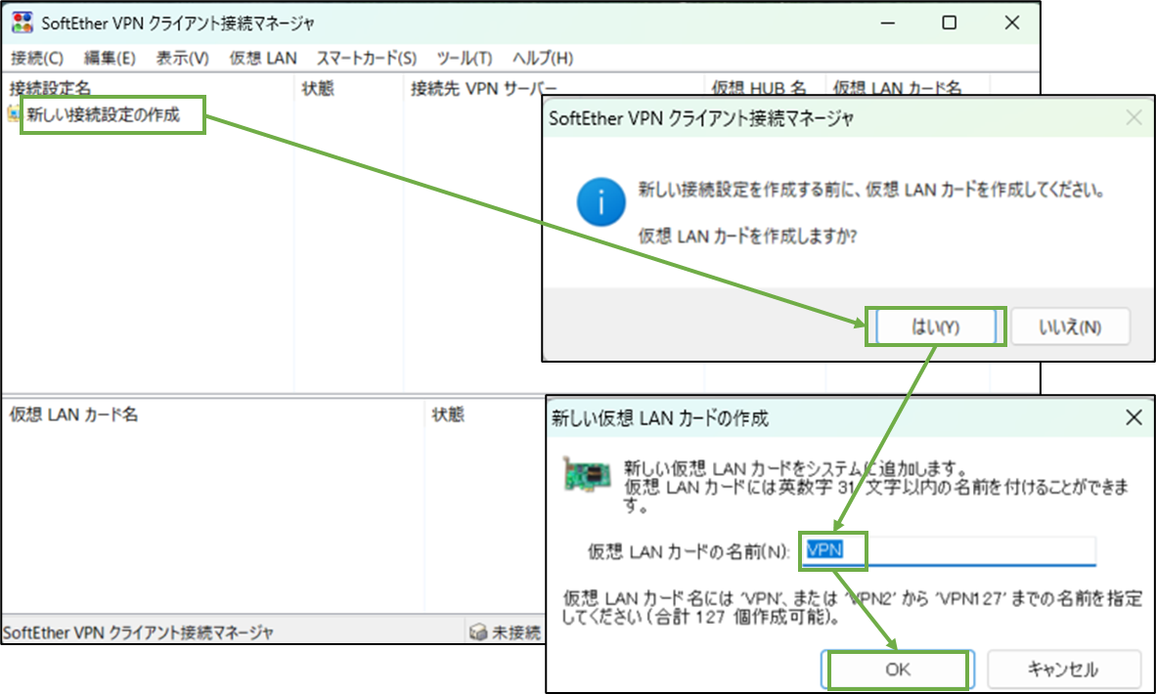Open the 接続(C) menu
The width and height of the screenshot is (1156, 694).
tap(37, 59)
